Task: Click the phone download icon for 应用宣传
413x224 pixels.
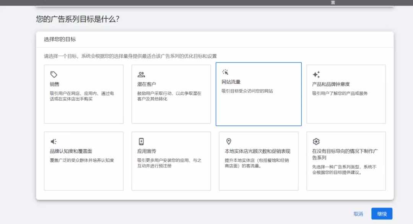Action: (141, 142)
